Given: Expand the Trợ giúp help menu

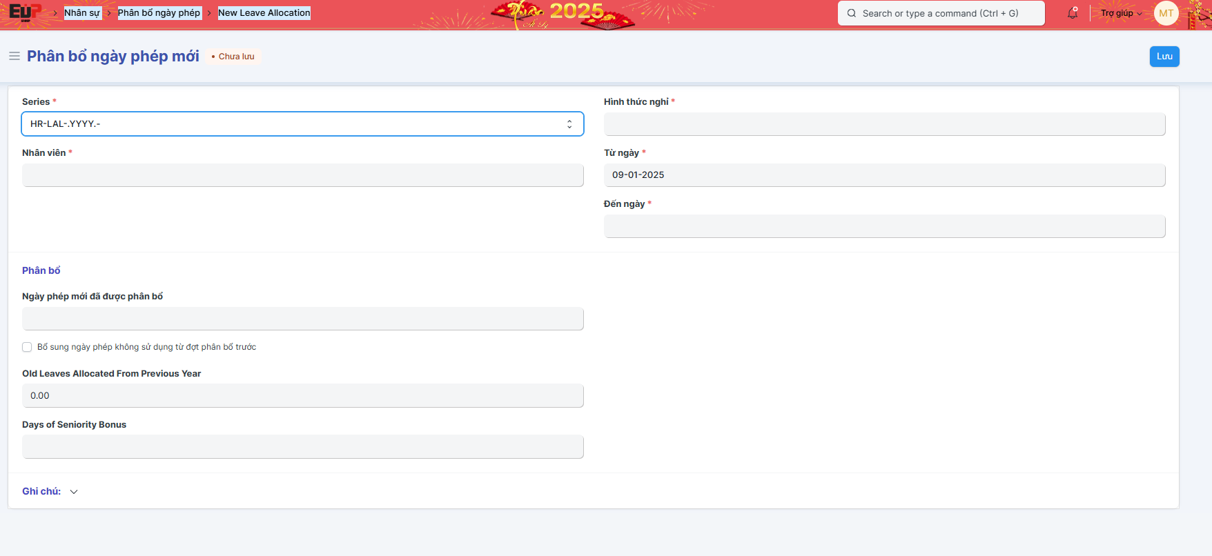Looking at the screenshot, I should (1121, 13).
